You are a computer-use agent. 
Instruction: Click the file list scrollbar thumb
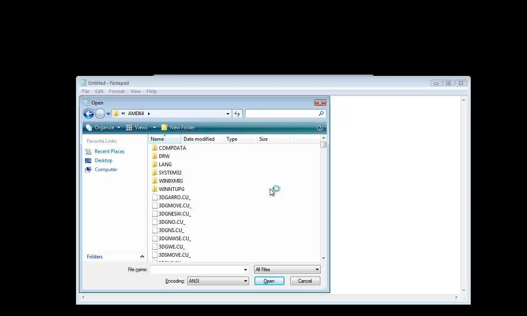click(x=324, y=145)
